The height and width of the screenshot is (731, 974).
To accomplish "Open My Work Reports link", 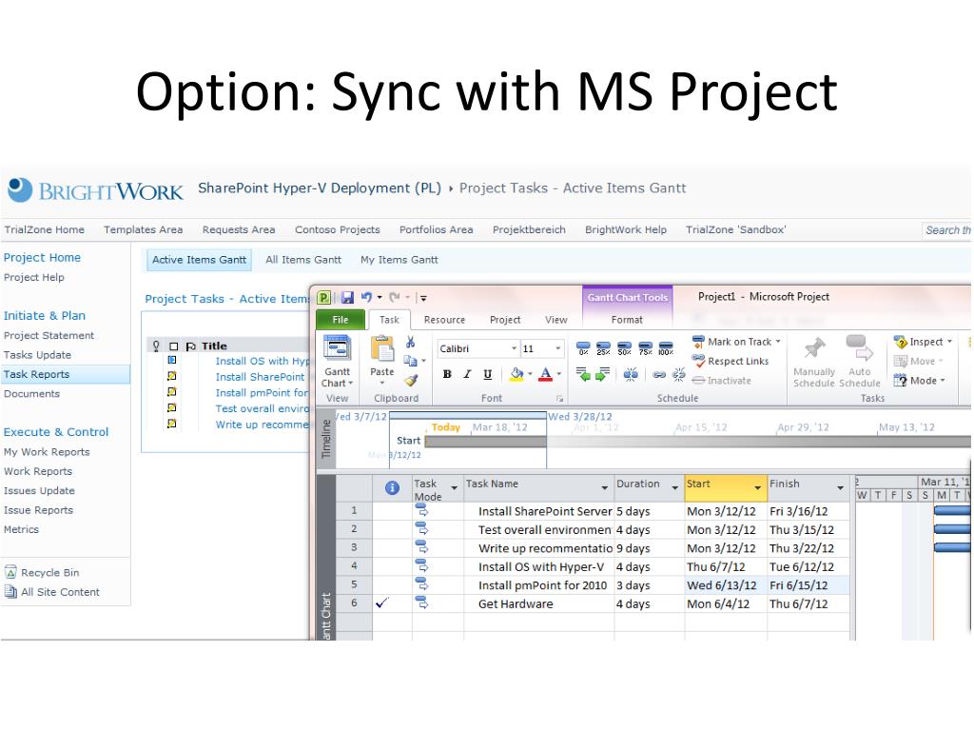I will click(47, 452).
